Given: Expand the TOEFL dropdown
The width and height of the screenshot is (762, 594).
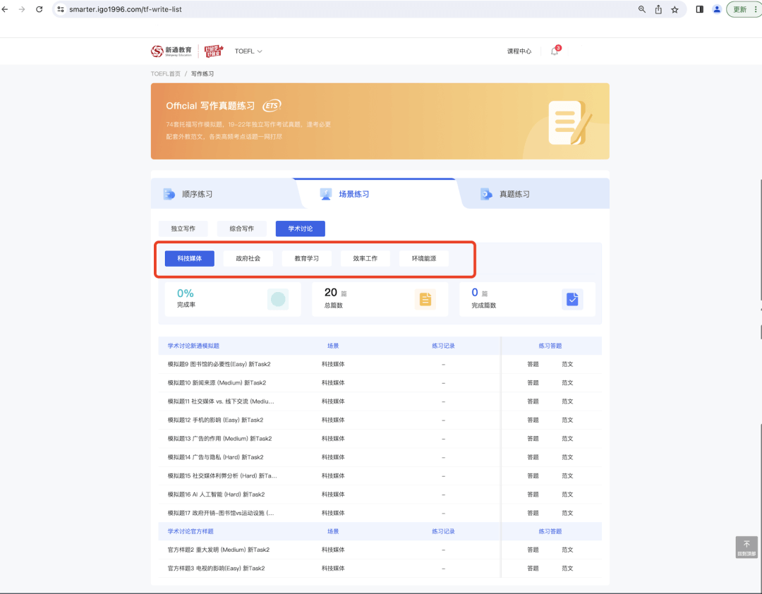Looking at the screenshot, I should (248, 51).
